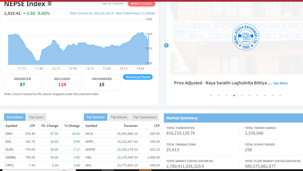Switch to the Top Gainers tab
The image size is (303, 171).
coord(15,117)
